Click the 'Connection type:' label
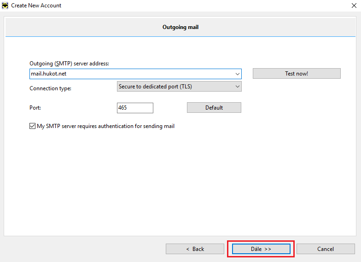Image resolution: width=361 pixels, height=262 pixels. tap(50, 88)
